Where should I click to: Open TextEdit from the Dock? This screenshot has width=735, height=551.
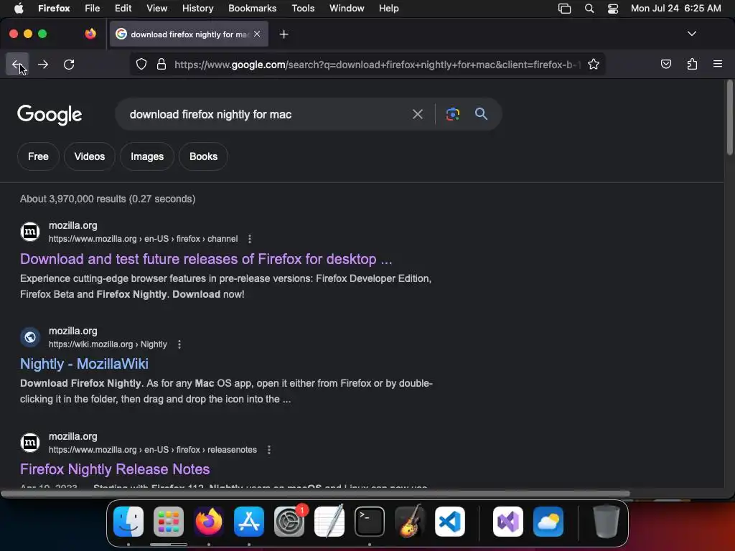click(x=329, y=522)
